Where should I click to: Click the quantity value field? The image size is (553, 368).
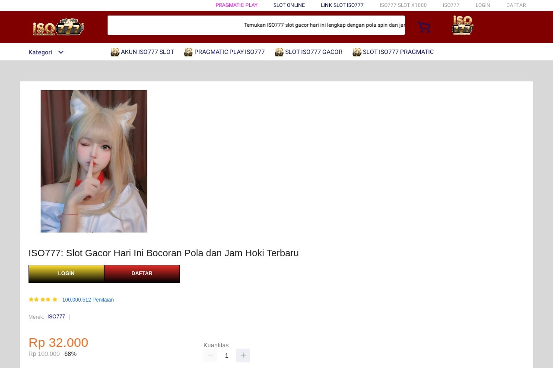pyautogui.click(x=227, y=355)
